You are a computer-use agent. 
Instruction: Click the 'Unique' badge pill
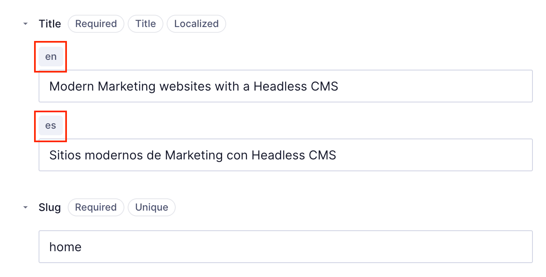click(151, 207)
